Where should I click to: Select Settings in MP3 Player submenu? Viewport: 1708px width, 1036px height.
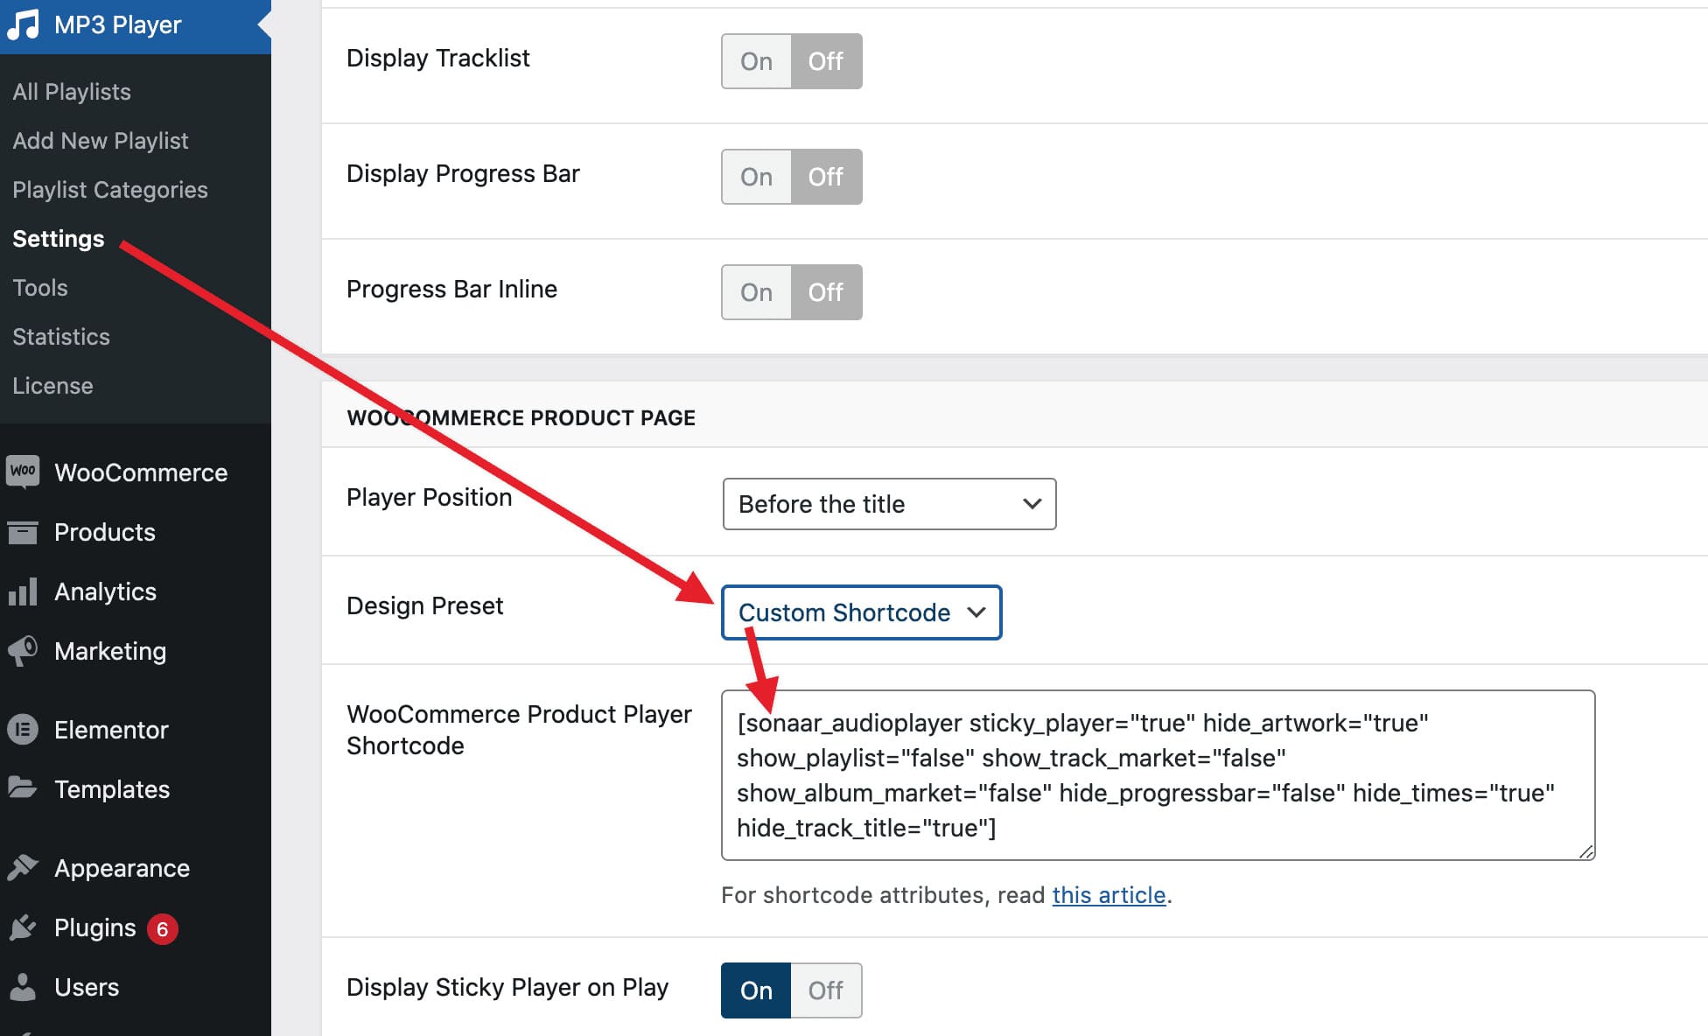59,239
